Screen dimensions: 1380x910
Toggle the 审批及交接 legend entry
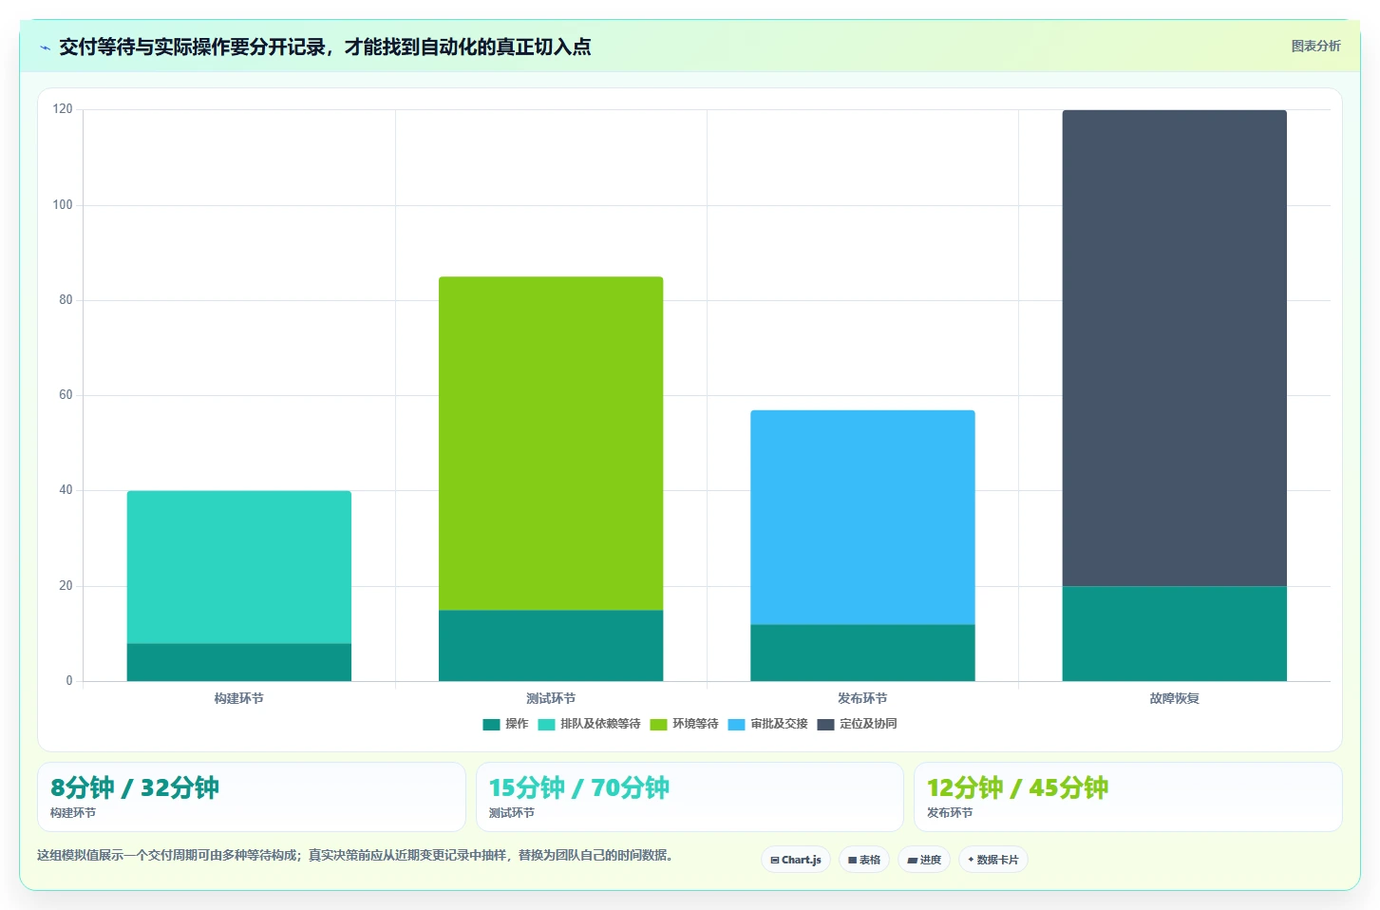767,724
